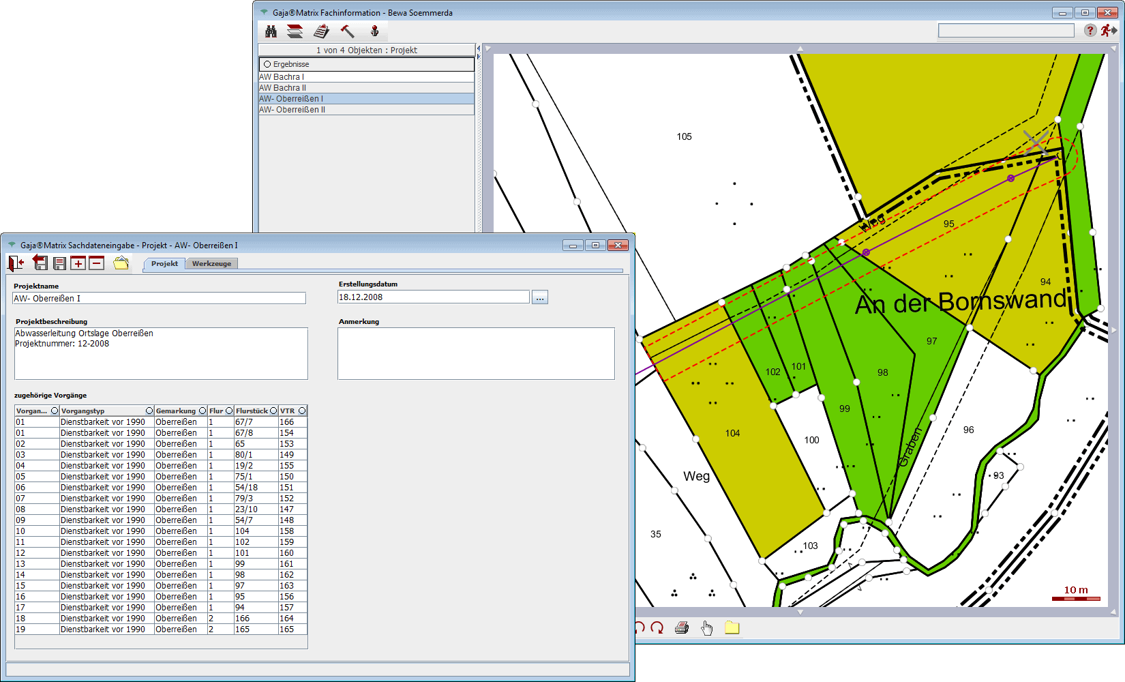Click the clipboard report icon

click(321, 31)
